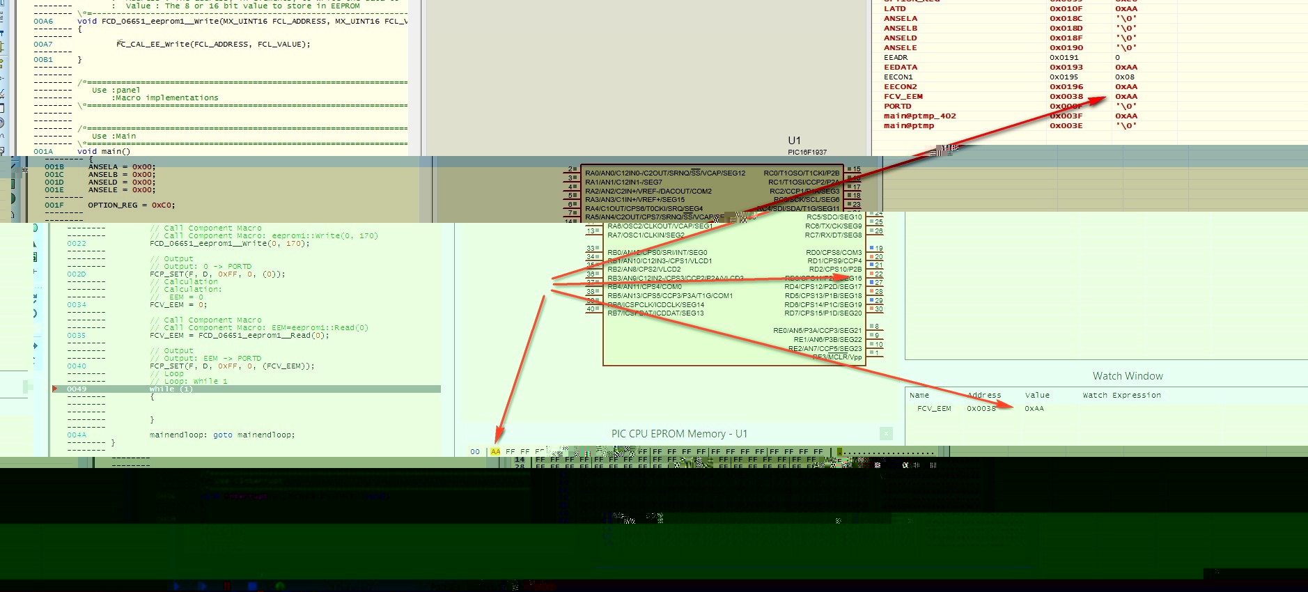Click the 0x0038 address in Watch Window
1308x592 pixels.
(981, 409)
